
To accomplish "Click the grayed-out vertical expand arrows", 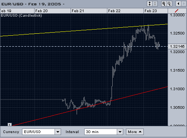I will [155, 4].
